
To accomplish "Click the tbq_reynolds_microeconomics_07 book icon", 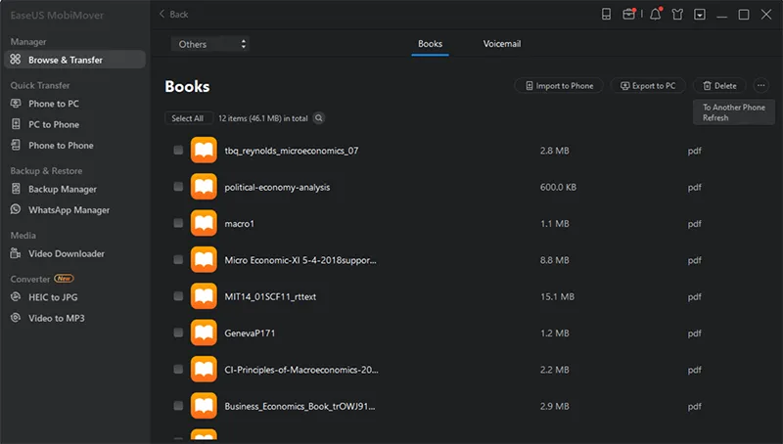I will click(204, 151).
